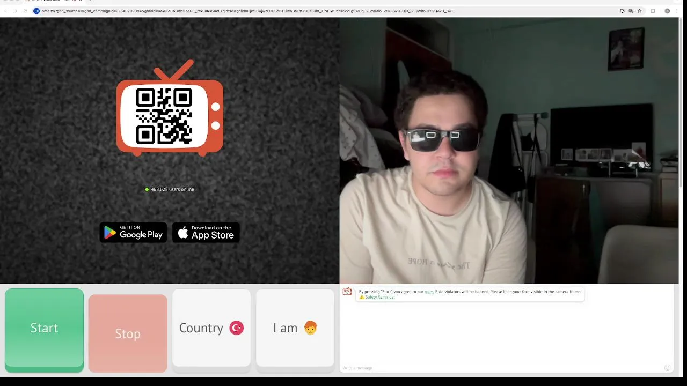Viewport: 687px width, 386px height.
Task: Click the site info icon in address bar
Action: click(36, 11)
